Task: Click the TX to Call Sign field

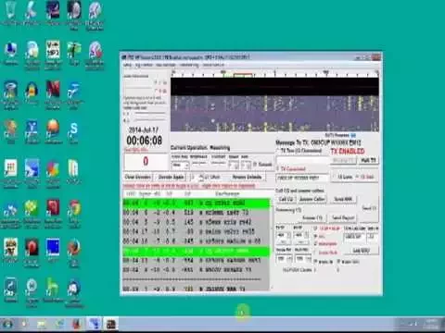Action: click(x=354, y=237)
